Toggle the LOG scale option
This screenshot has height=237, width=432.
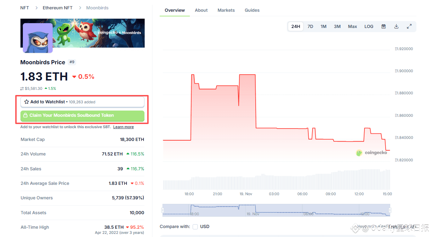tap(369, 27)
